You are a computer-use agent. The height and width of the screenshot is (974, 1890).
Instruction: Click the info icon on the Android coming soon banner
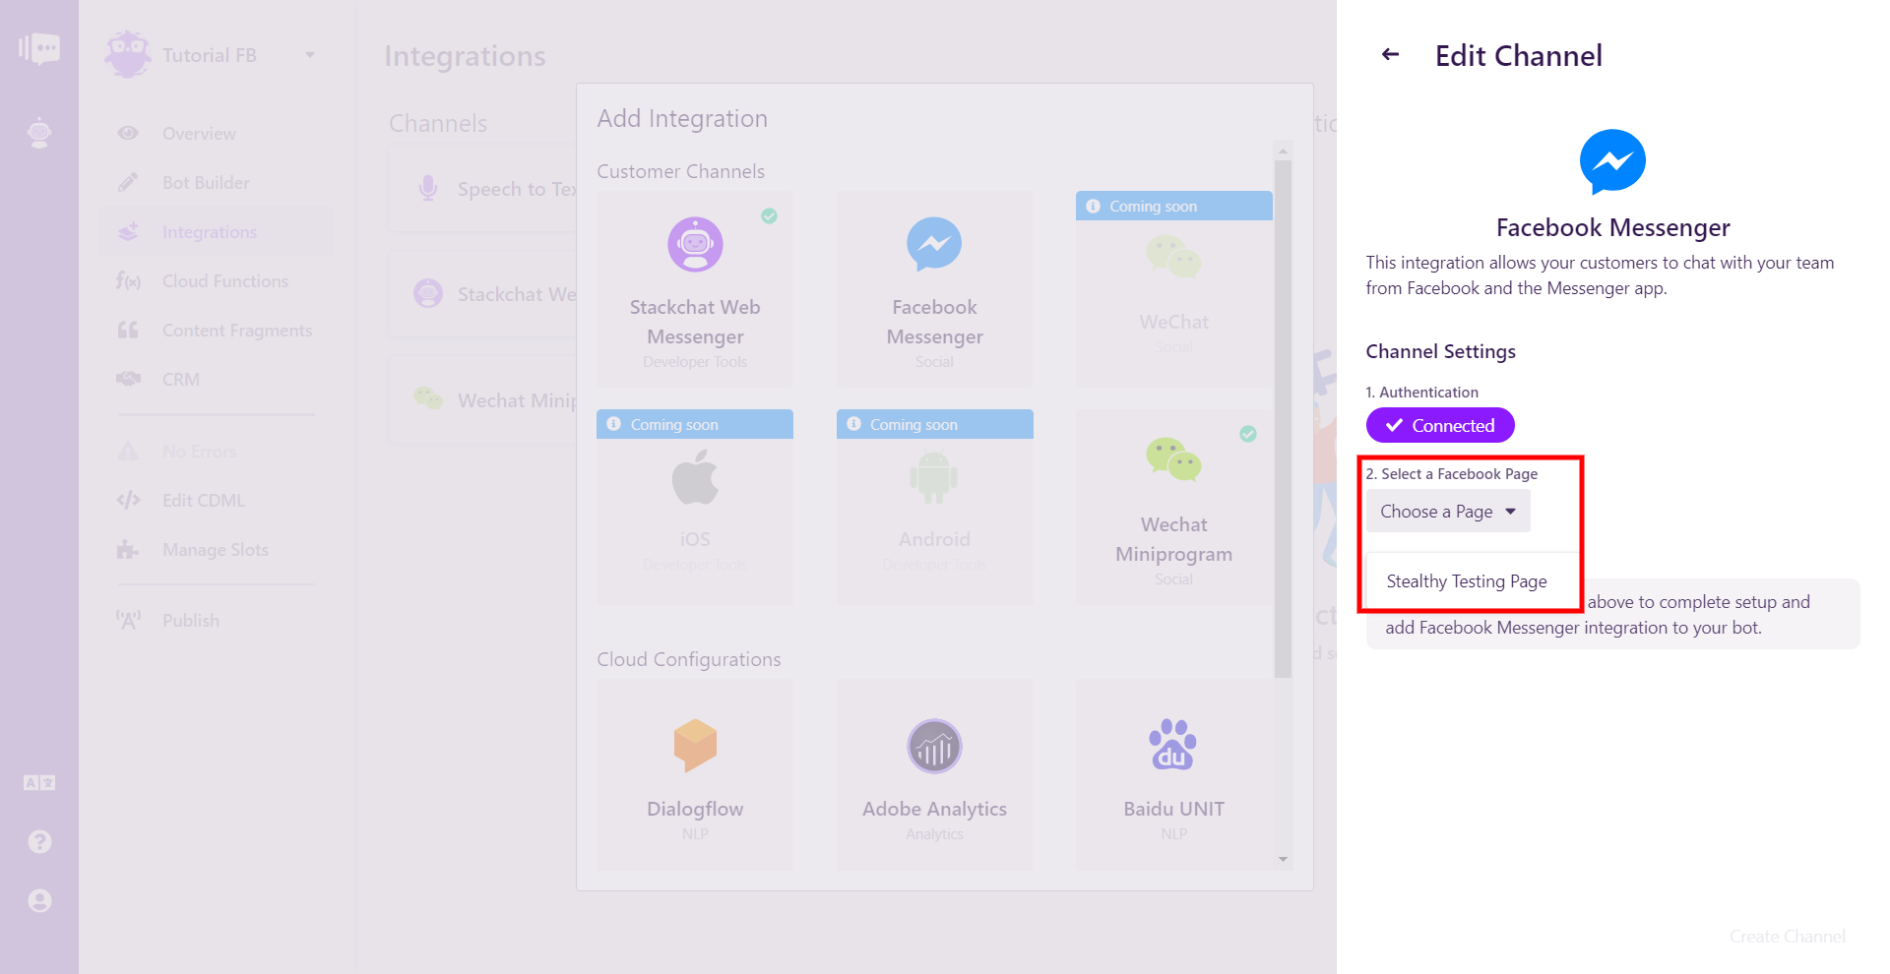853,424
